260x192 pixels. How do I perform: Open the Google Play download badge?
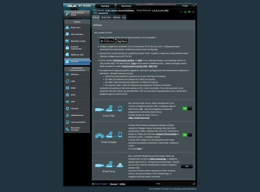click(x=106, y=41)
